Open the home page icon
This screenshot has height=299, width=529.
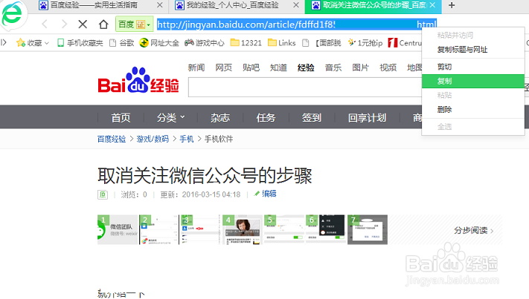point(103,24)
